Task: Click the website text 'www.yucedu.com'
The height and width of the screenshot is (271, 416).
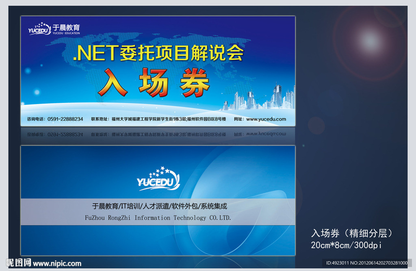Action: [266, 119]
